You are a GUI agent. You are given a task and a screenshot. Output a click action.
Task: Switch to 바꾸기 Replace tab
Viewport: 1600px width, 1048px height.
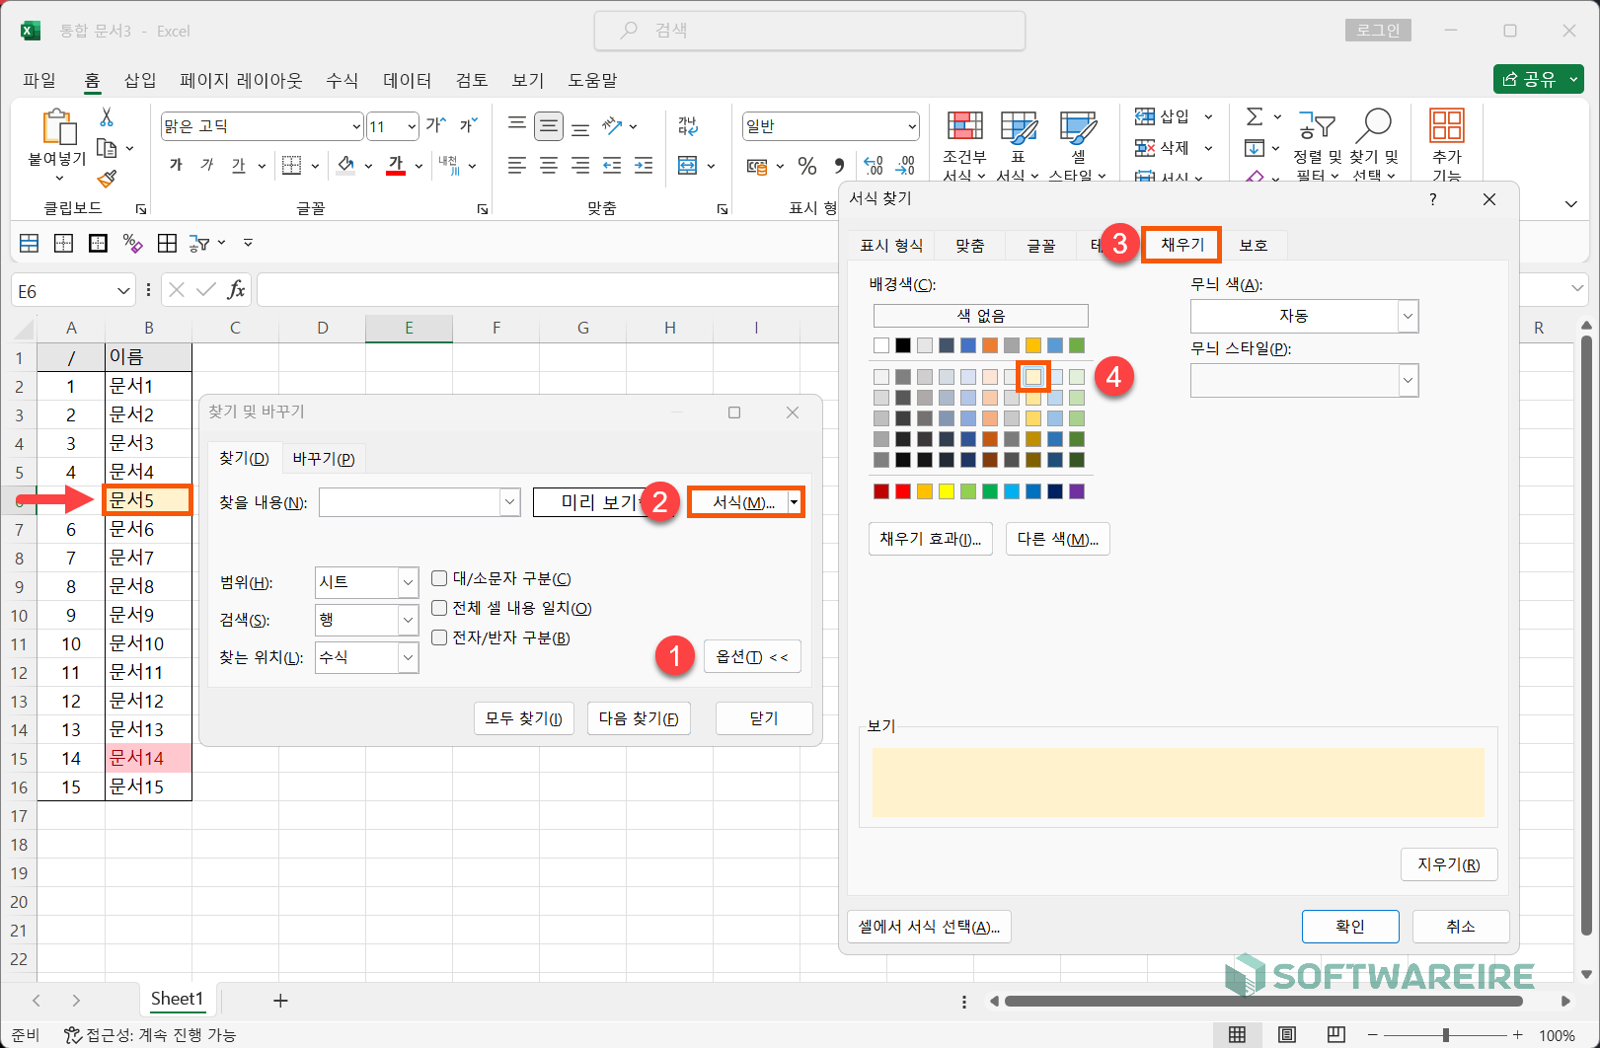(324, 458)
